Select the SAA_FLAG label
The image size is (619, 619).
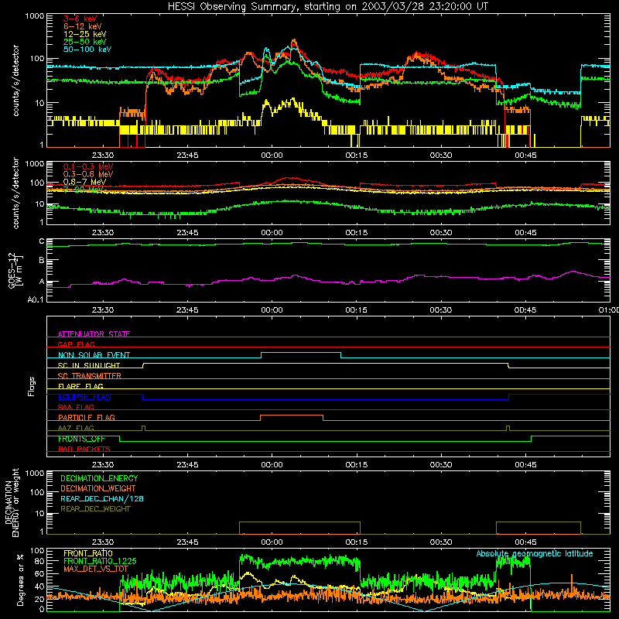[x=76, y=407]
